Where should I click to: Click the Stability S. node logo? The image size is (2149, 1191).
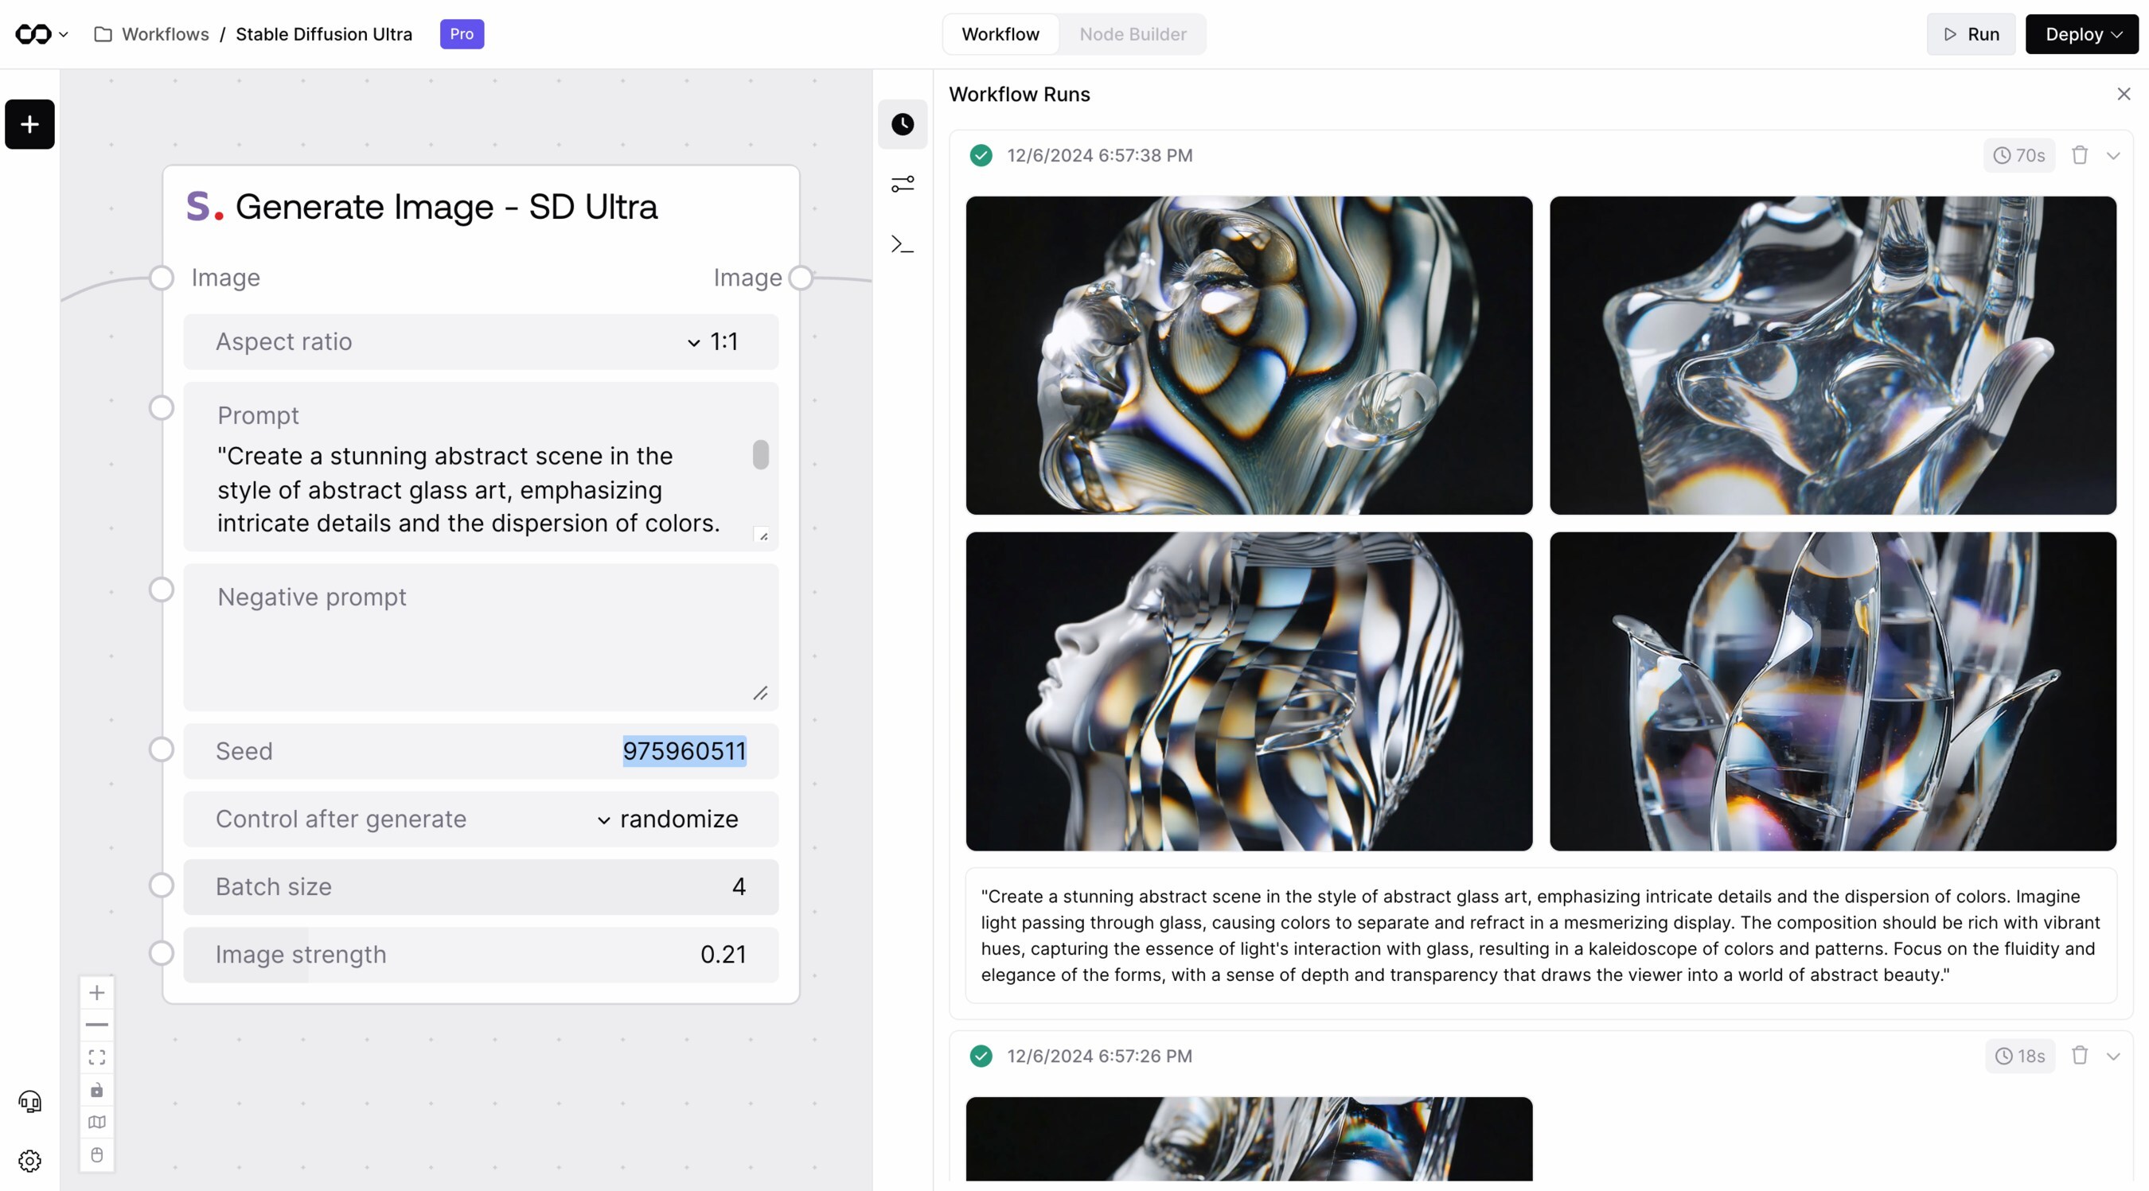(205, 207)
